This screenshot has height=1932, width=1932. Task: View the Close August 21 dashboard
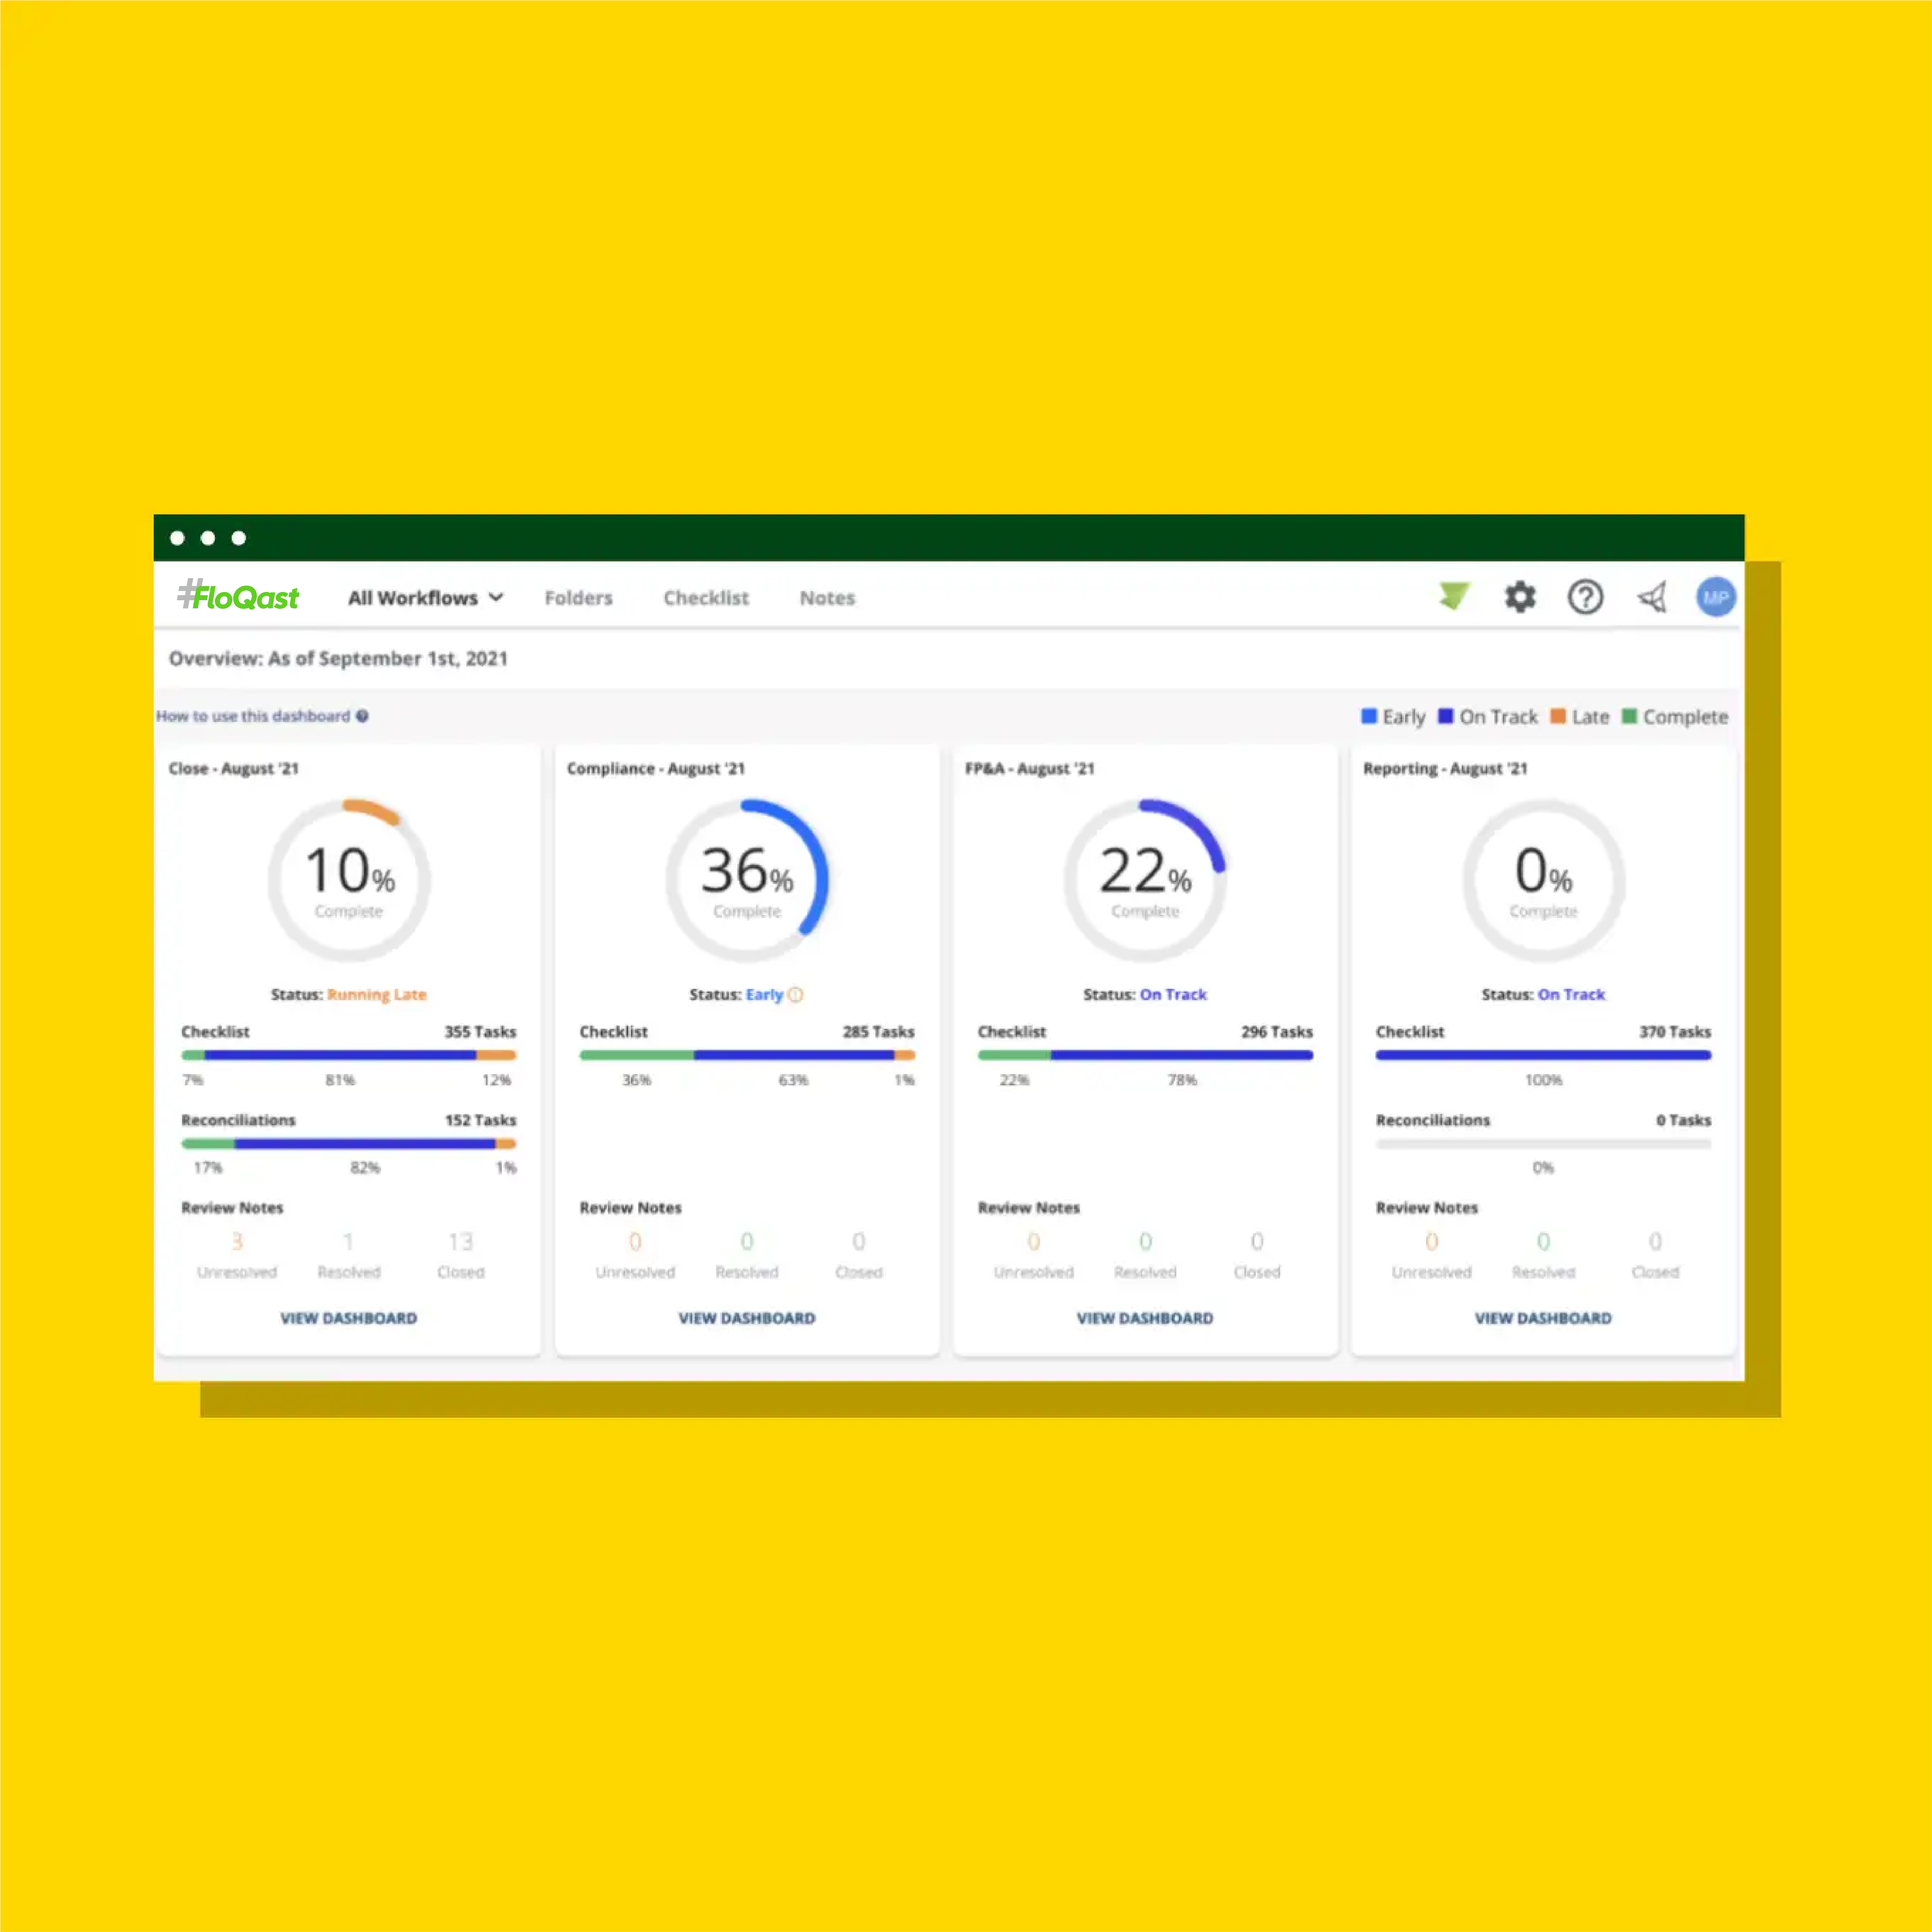347,1318
